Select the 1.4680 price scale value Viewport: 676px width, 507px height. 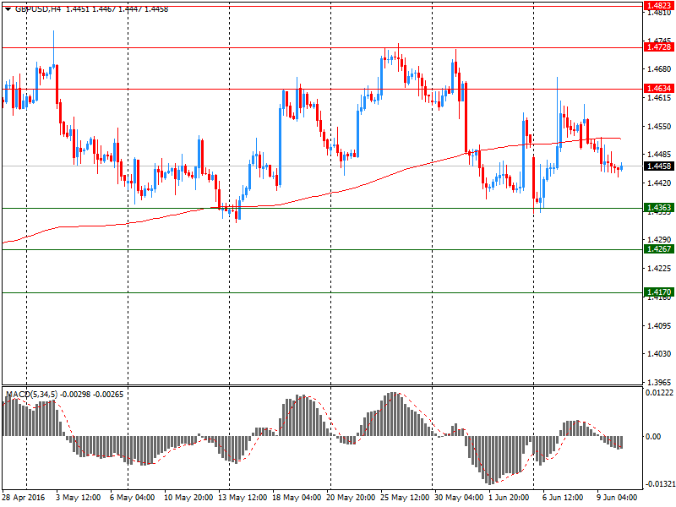660,69
